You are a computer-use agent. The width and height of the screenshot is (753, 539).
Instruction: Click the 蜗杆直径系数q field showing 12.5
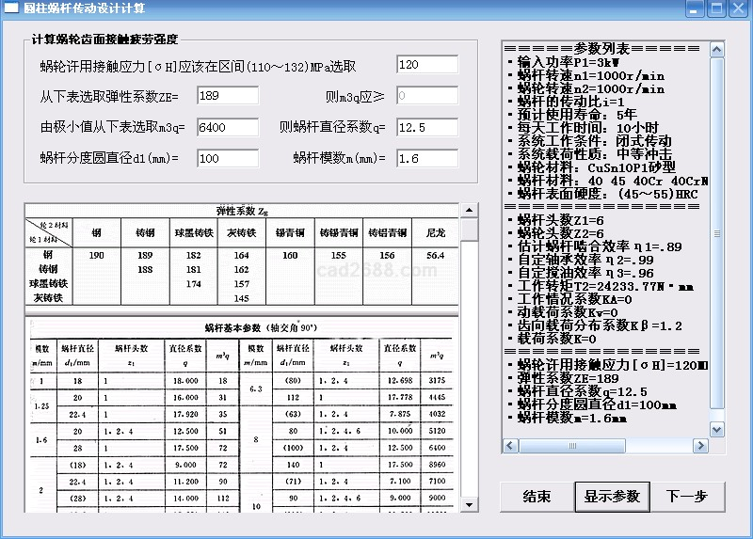point(426,127)
